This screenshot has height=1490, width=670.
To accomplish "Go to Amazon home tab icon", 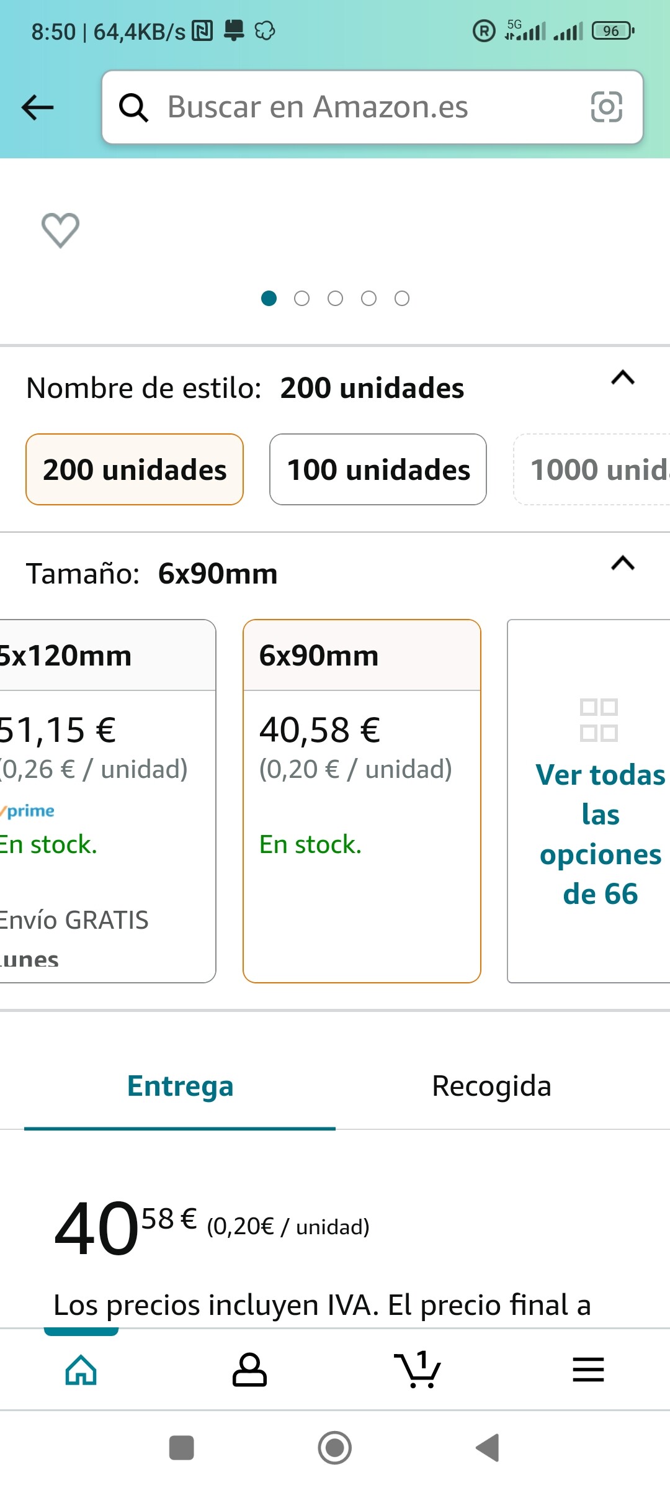I will click(x=81, y=1370).
